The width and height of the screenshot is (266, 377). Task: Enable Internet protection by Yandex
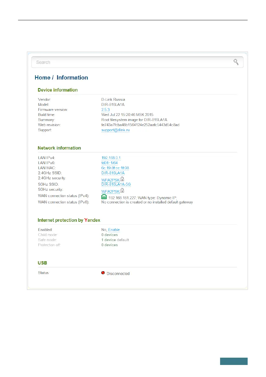(x=114, y=230)
